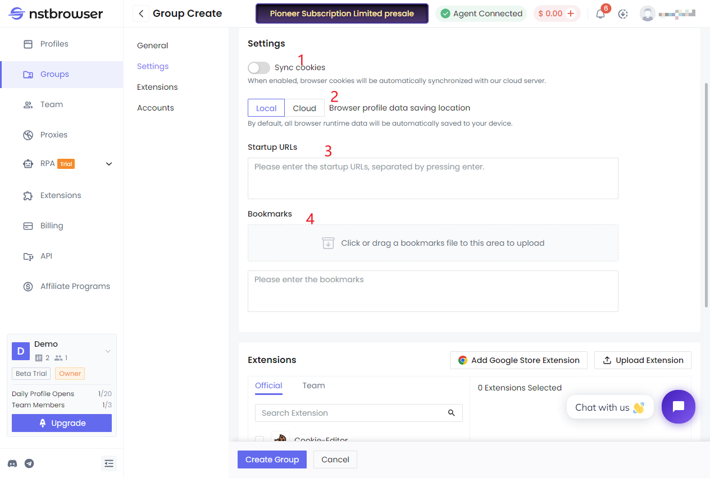
Task: Click the back arrow next to Group Create
Action: click(x=140, y=13)
